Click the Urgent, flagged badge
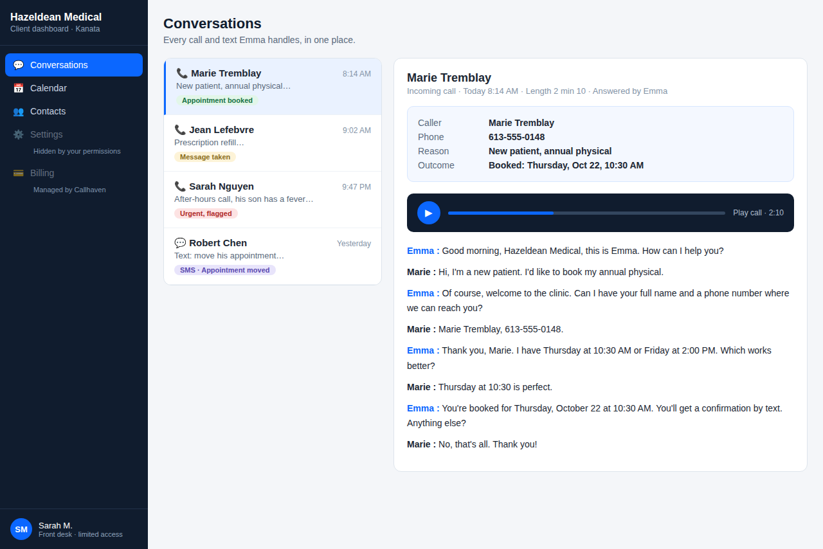The height and width of the screenshot is (549, 823). (x=206, y=213)
